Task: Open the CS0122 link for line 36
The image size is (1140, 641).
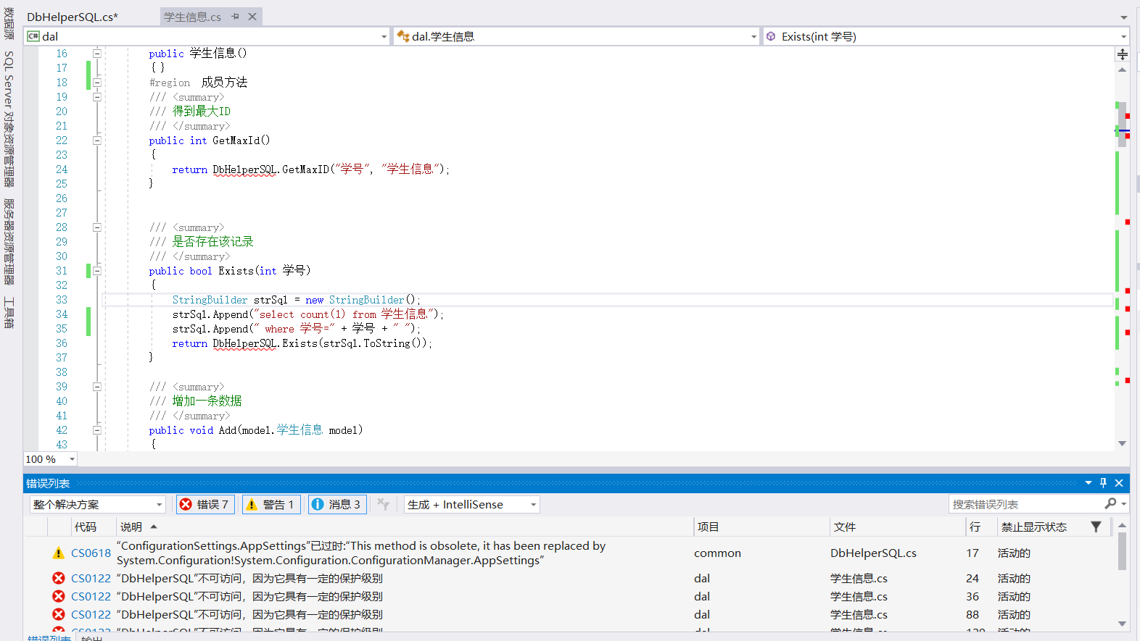Action: point(91,596)
